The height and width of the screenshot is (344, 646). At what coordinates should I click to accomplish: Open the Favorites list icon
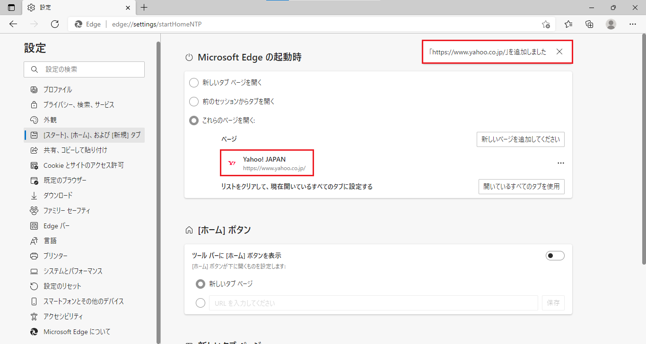pyautogui.click(x=568, y=24)
